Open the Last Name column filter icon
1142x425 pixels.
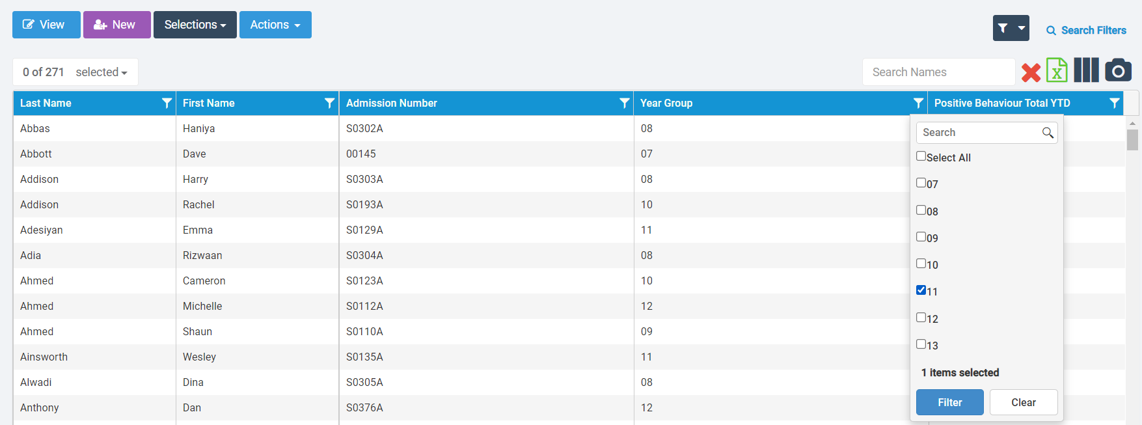(x=167, y=103)
